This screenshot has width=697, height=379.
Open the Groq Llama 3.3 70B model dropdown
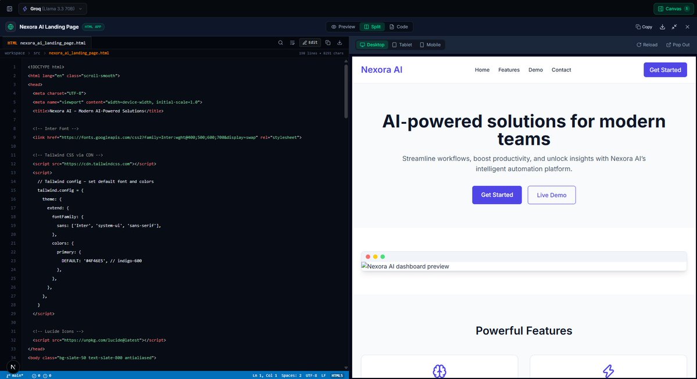(52, 9)
